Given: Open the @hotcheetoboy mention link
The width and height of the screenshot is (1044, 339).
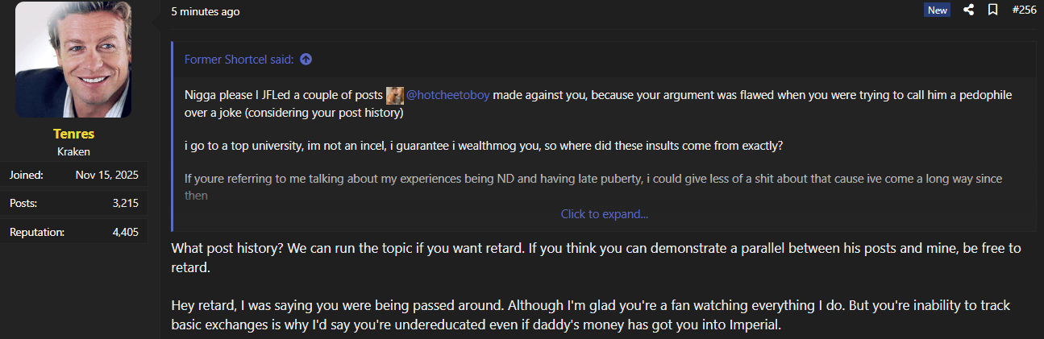Looking at the screenshot, I should pos(447,95).
